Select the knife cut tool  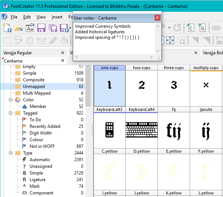coord(53,40)
